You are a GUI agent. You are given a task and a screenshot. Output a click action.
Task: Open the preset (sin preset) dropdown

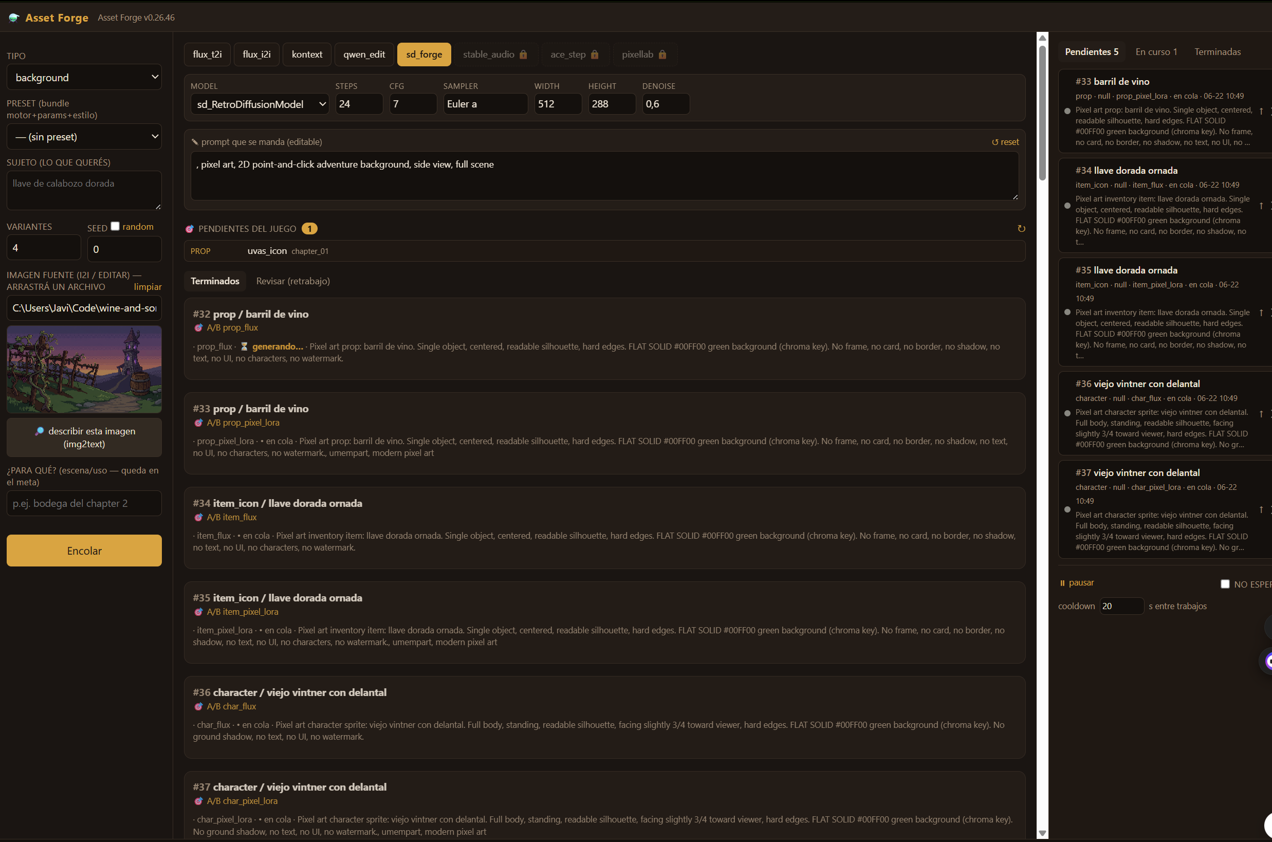pyautogui.click(x=84, y=137)
